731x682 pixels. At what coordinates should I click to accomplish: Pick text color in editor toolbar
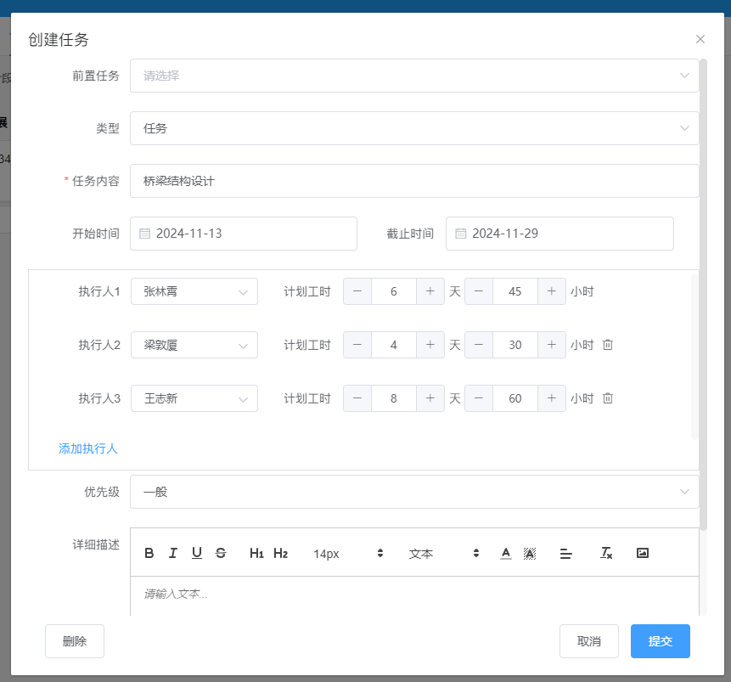(506, 553)
